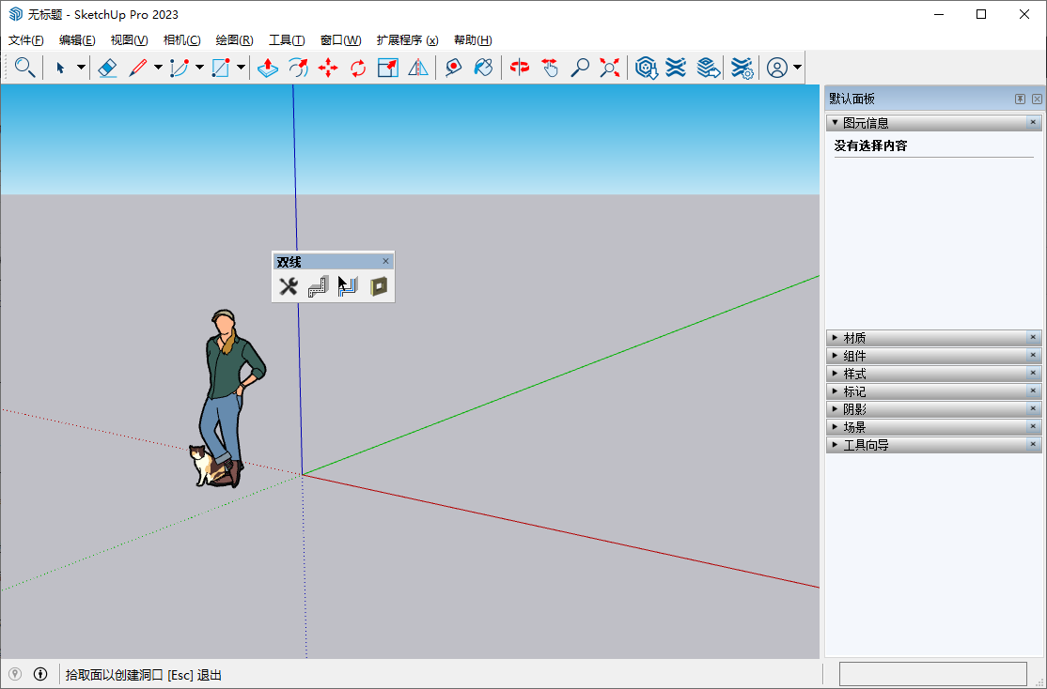Screen dimensions: 1047x689
Task: Activate the Push/Pull tool
Action: point(268,68)
